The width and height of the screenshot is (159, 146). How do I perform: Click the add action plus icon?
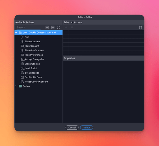pyautogui.click(x=66, y=27)
